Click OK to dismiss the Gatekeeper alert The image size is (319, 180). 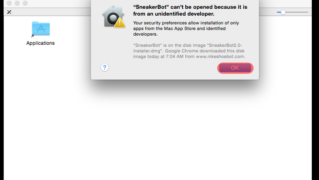[x=235, y=68]
